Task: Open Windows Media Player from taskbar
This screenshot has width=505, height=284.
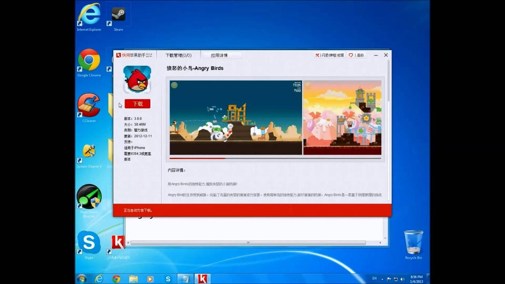Action: point(150,279)
